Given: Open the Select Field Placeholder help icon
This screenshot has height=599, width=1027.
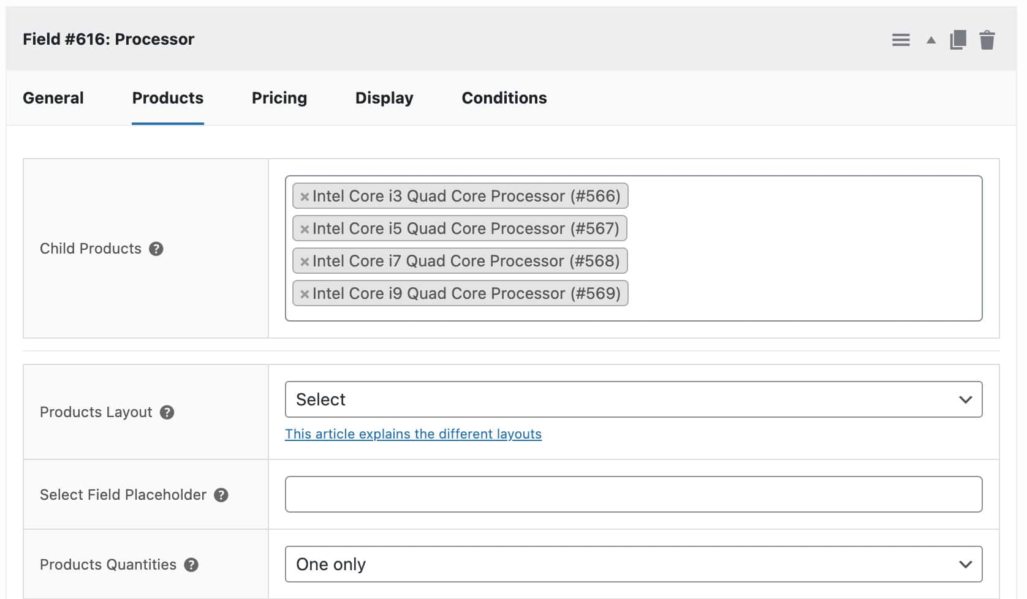Looking at the screenshot, I should (222, 494).
